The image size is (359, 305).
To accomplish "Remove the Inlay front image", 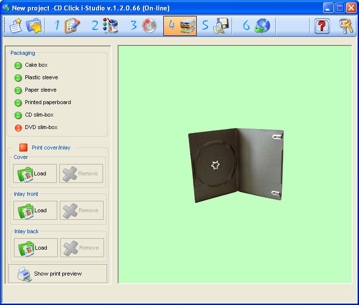I will click(x=82, y=210).
